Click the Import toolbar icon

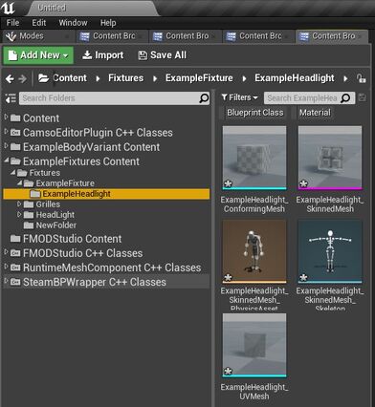87,55
